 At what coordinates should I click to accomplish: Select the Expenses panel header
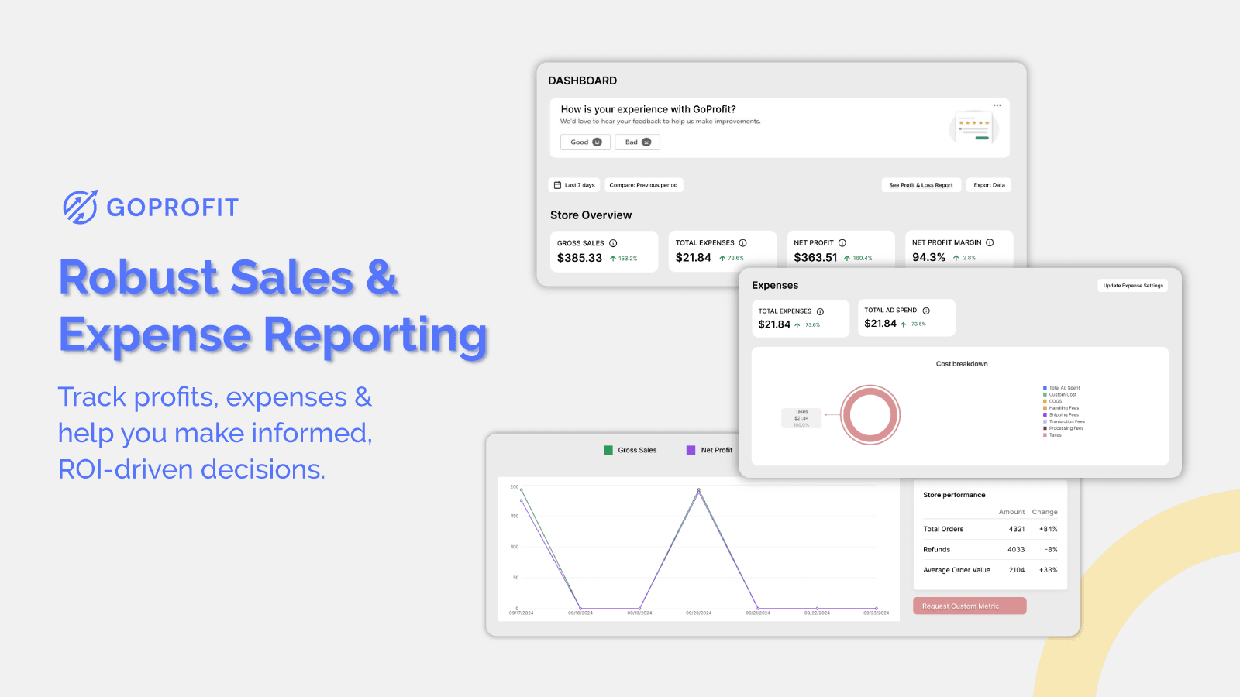pos(775,285)
